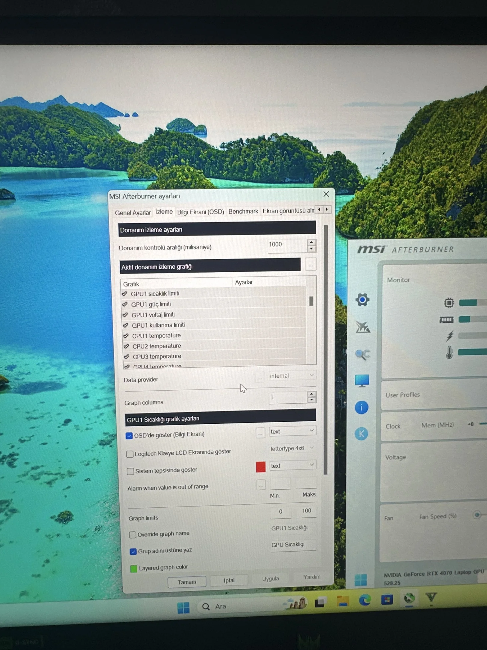This screenshot has width=487, height=650.
Task: Launch the OC Scanner magnifier icon
Action: tap(363, 354)
